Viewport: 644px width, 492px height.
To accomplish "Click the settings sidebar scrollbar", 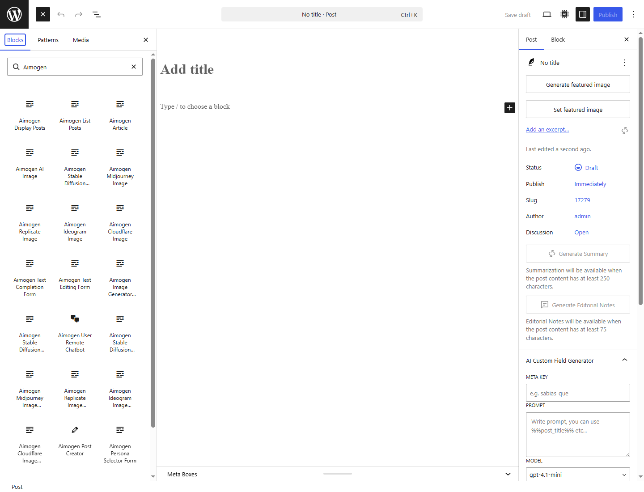I will pyautogui.click(x=640, y=171).
